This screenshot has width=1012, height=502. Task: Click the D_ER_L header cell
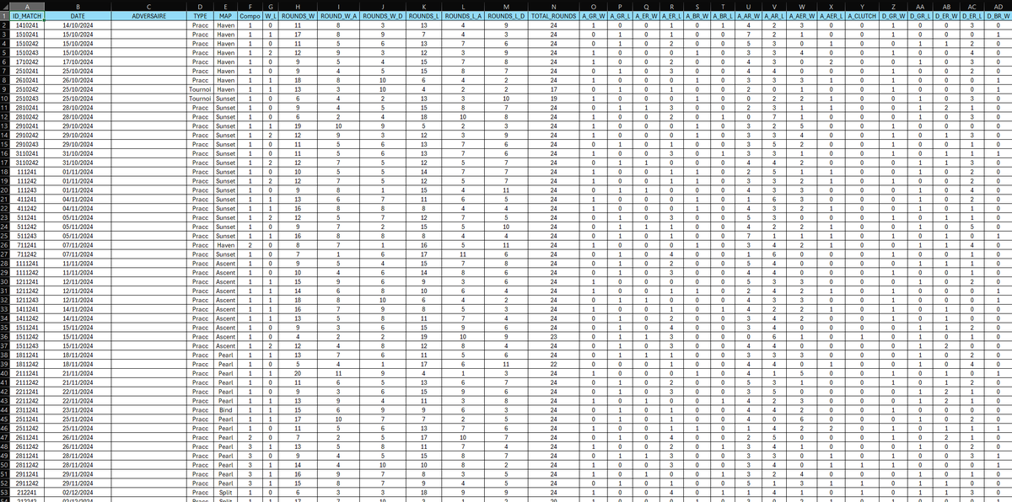pyautogui.click(x=971, y=15)
